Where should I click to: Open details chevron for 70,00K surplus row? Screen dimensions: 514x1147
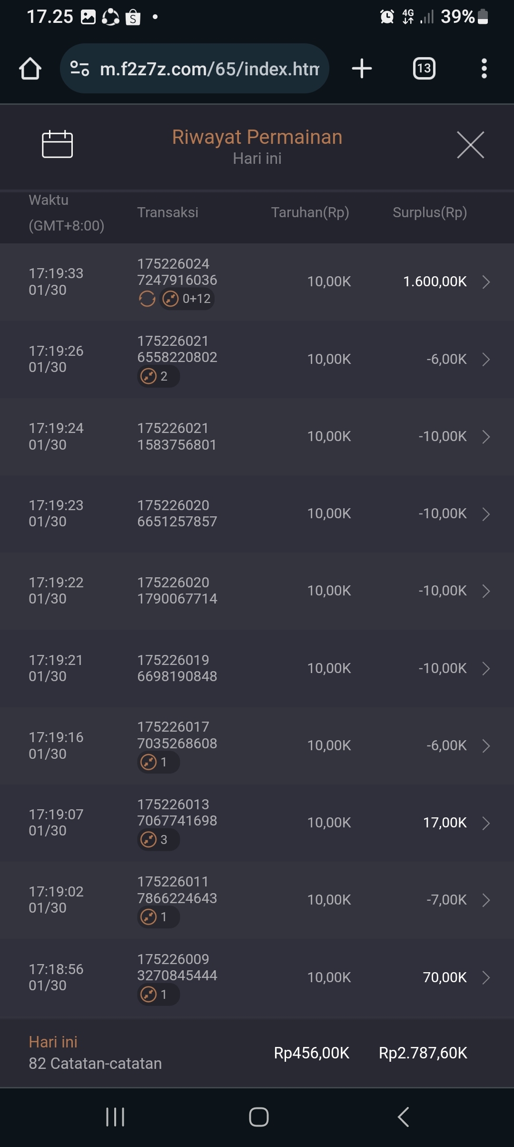tap(486, 977)
